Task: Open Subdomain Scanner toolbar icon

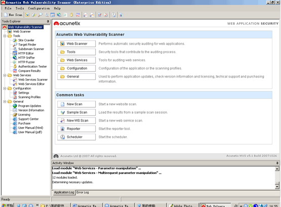Action: click(47, 15)
